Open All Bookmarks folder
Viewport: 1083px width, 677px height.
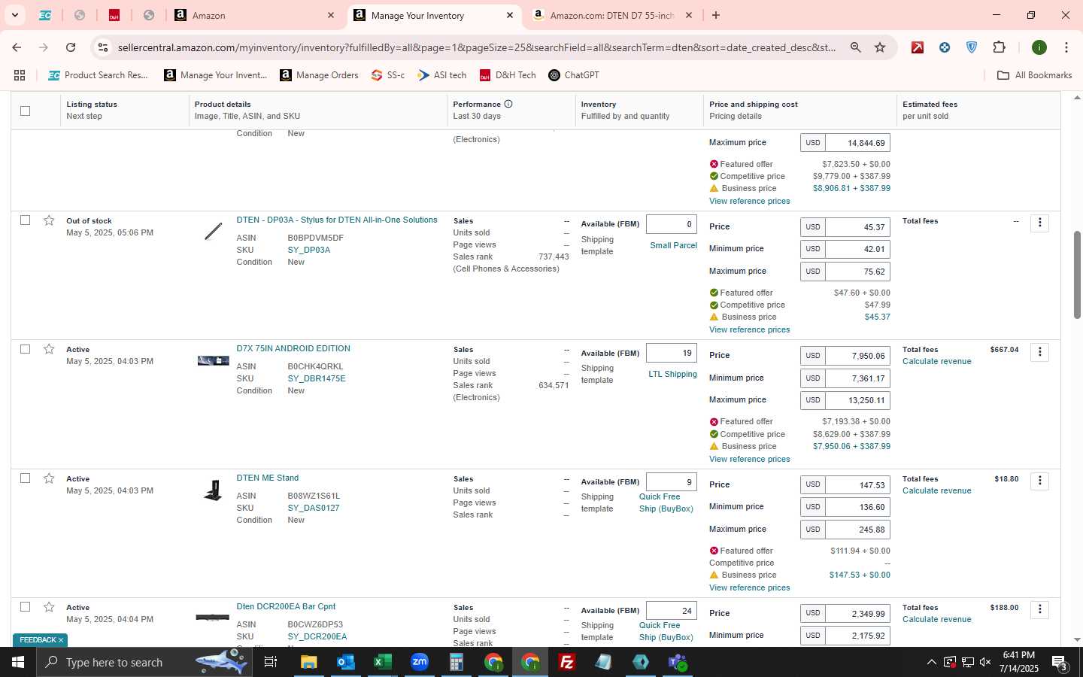1034,75
